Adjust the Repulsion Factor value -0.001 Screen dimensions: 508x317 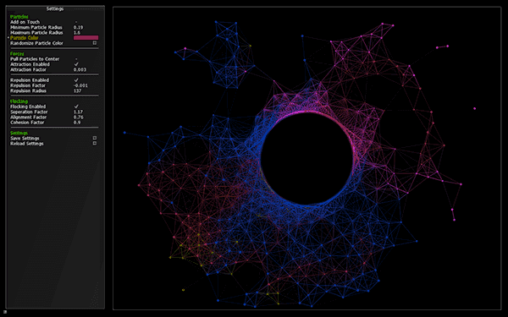coord(80,85)
